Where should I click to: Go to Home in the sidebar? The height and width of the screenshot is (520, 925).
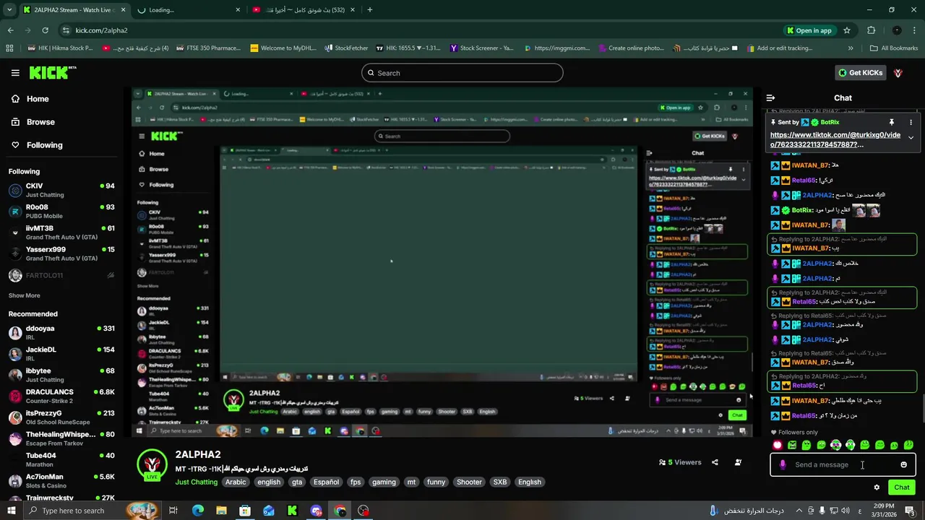(x=38, y=99)
